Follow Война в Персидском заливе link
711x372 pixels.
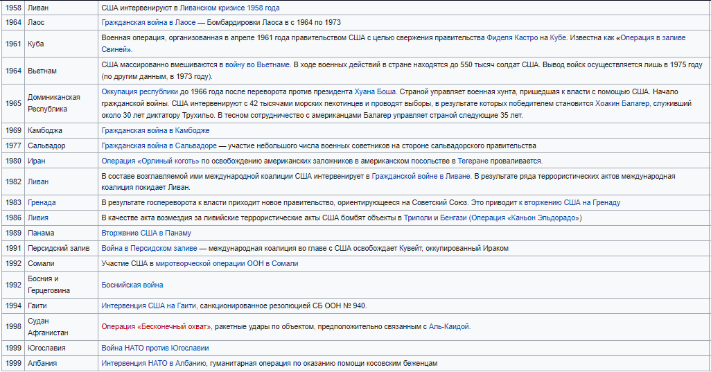pyautogui.click(x=149, y=248)
